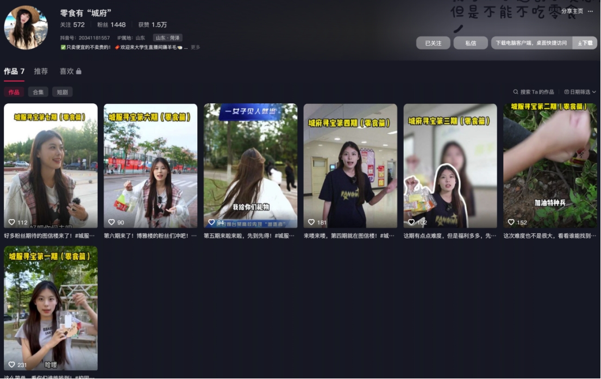
Task: Click the heart icon showing 152 likes
Action: tap(511, 222)
